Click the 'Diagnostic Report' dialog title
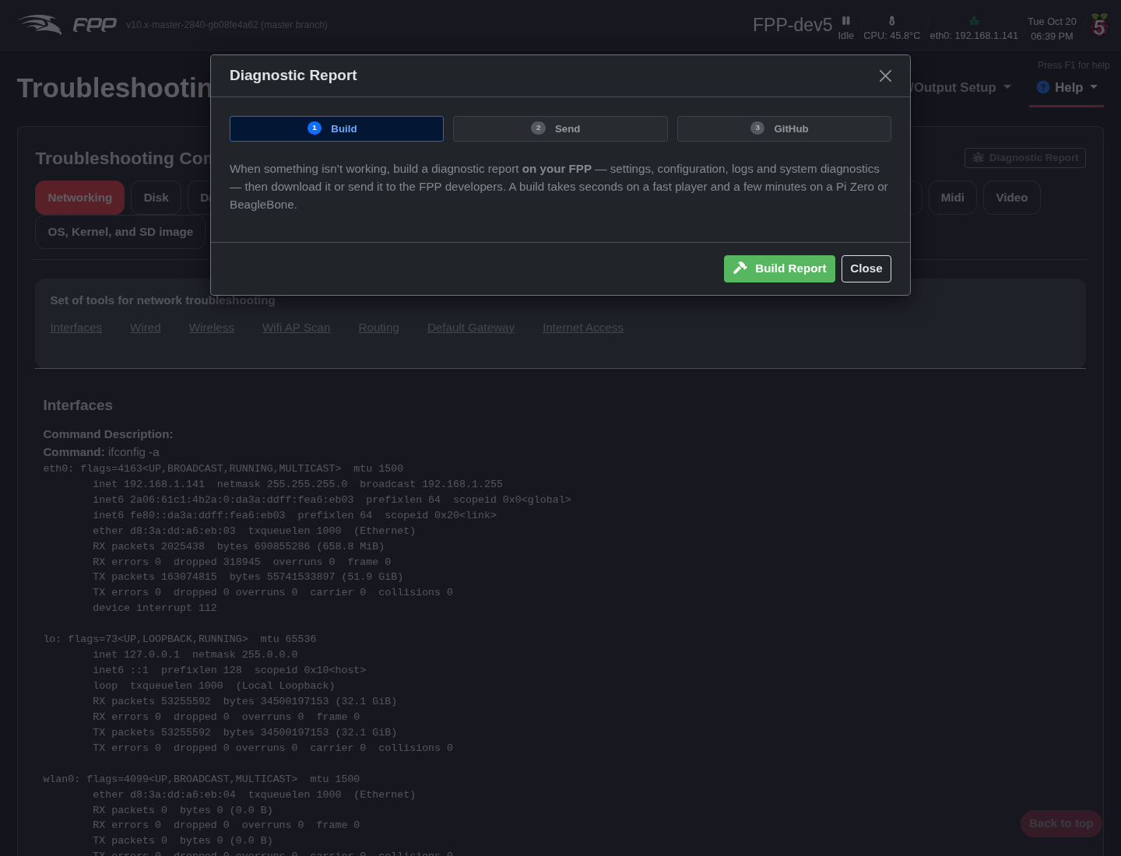Image resolution: width=1121 pixels, height=856 pixels. pyautogui.click(x=293, y=75)
